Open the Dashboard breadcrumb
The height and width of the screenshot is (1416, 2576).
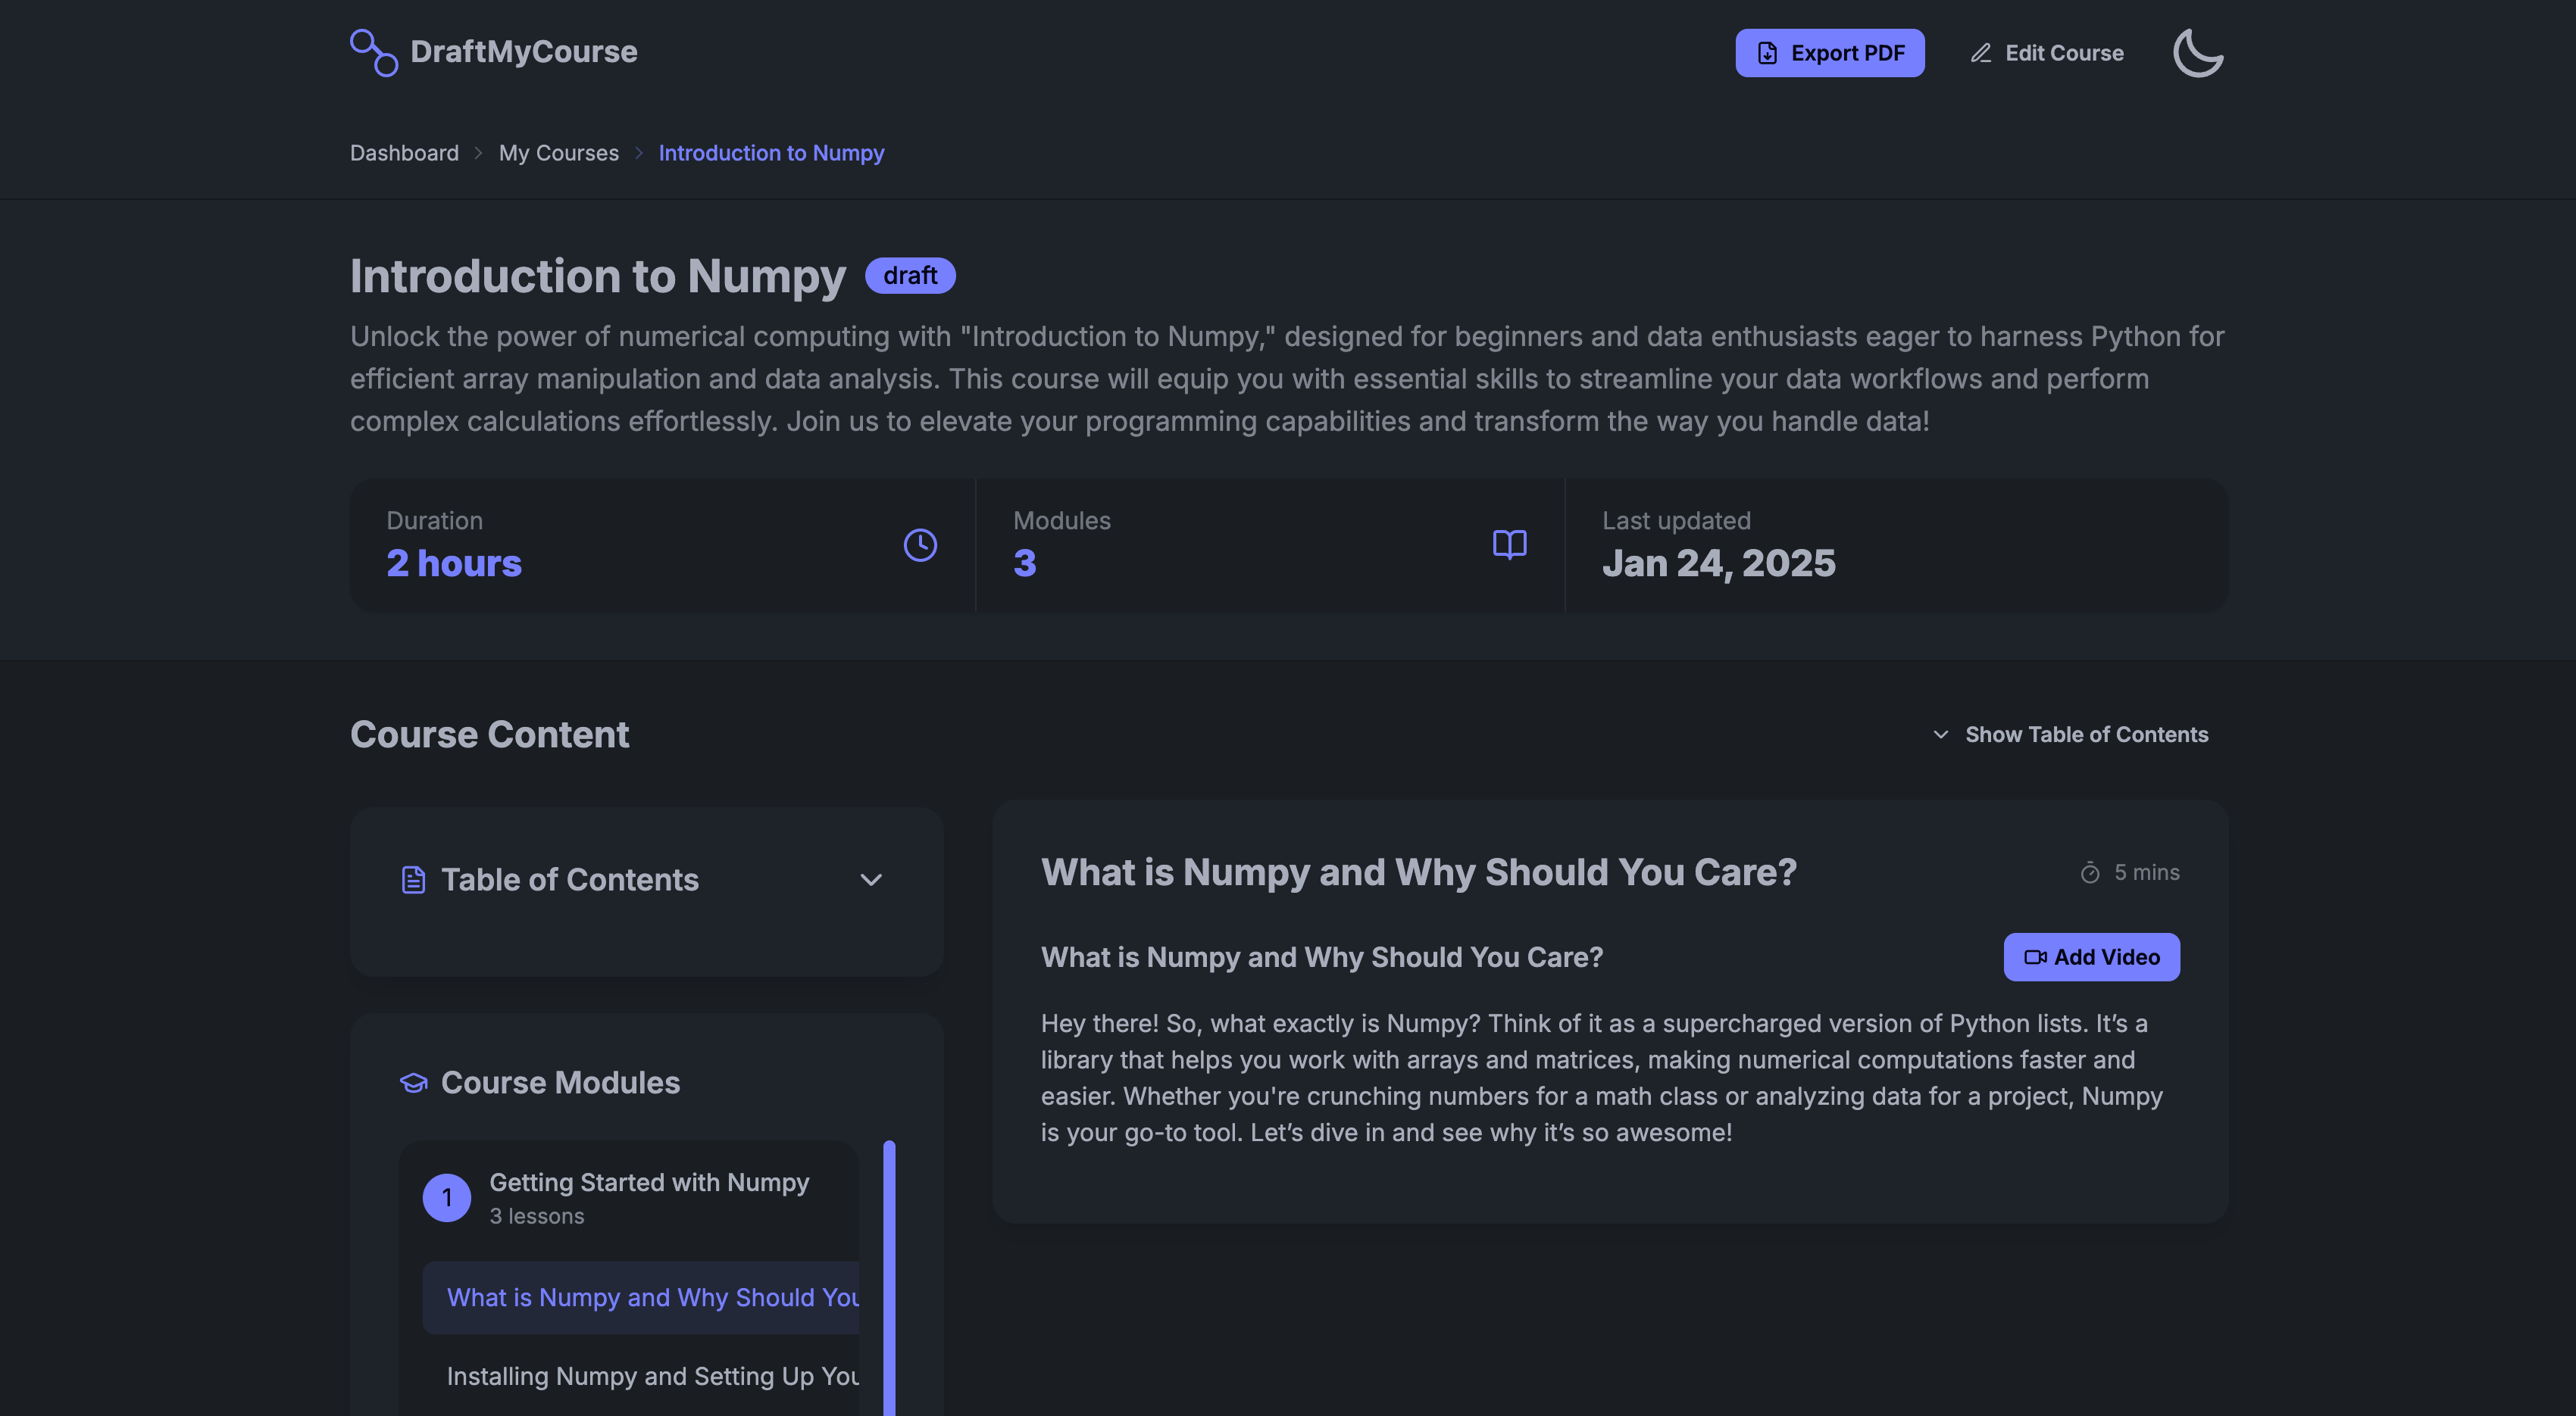[x=404, y=153]
